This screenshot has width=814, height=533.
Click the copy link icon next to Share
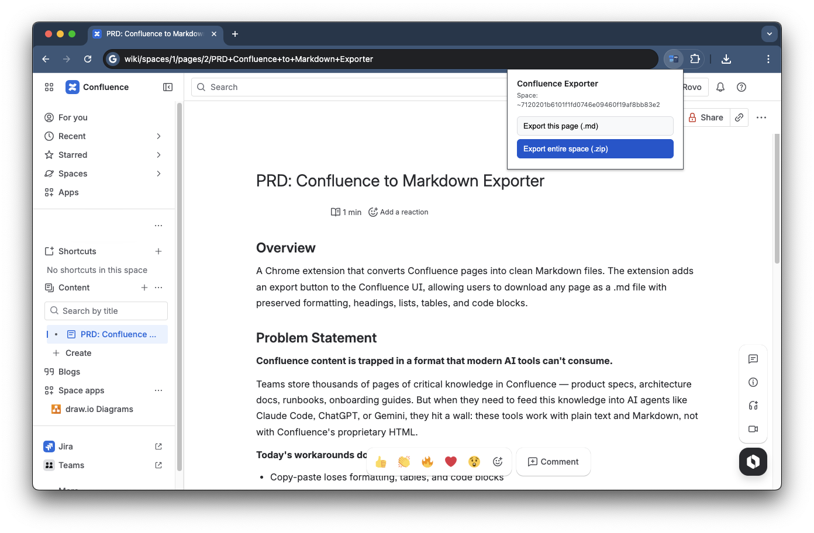[739, 117]
